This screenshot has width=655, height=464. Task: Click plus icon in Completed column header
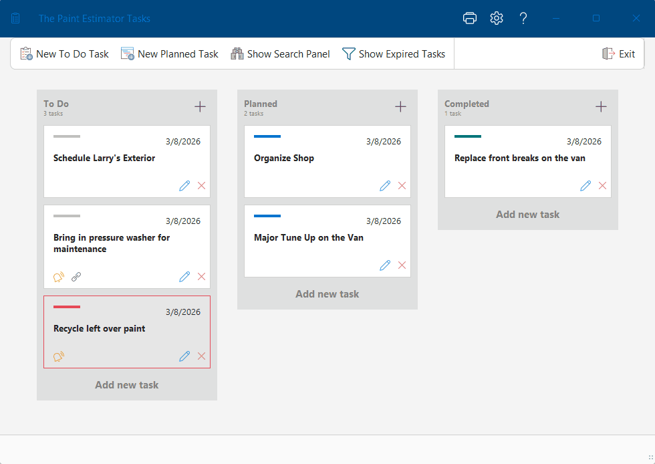601,106
